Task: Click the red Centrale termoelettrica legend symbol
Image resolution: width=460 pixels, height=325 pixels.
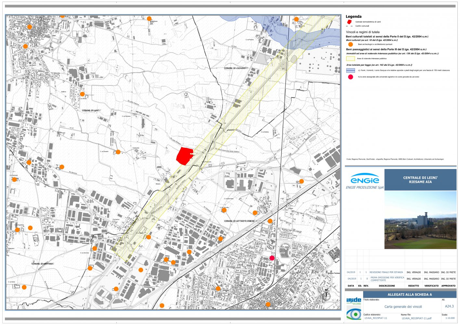Action: [349, 22]
